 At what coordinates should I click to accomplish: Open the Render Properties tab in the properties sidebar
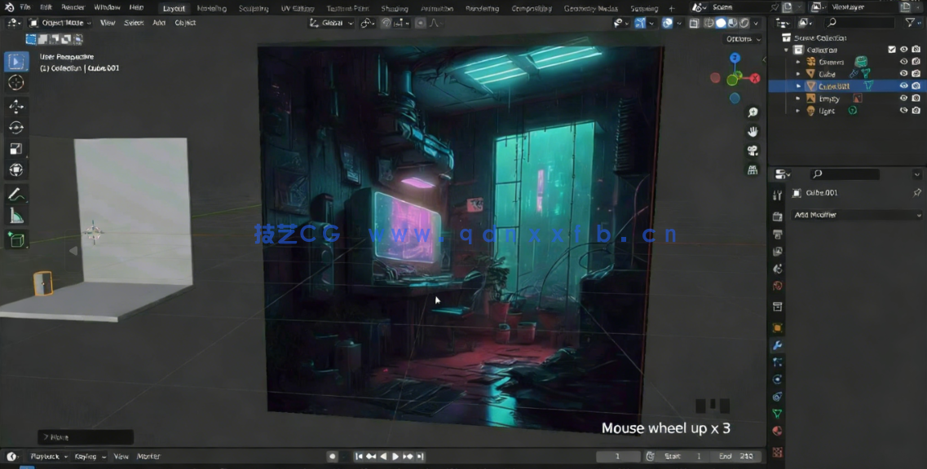[777, 217]
